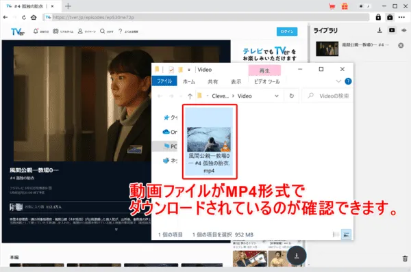Click the trash icon in library panel
Image resolution: width=411 pixels, height=272 pixels.
tap(405, 258)
